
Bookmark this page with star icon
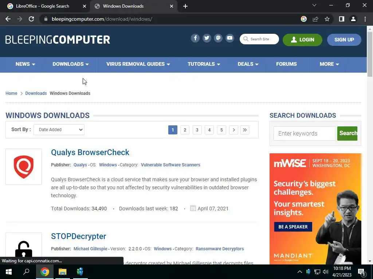[327, 19]
